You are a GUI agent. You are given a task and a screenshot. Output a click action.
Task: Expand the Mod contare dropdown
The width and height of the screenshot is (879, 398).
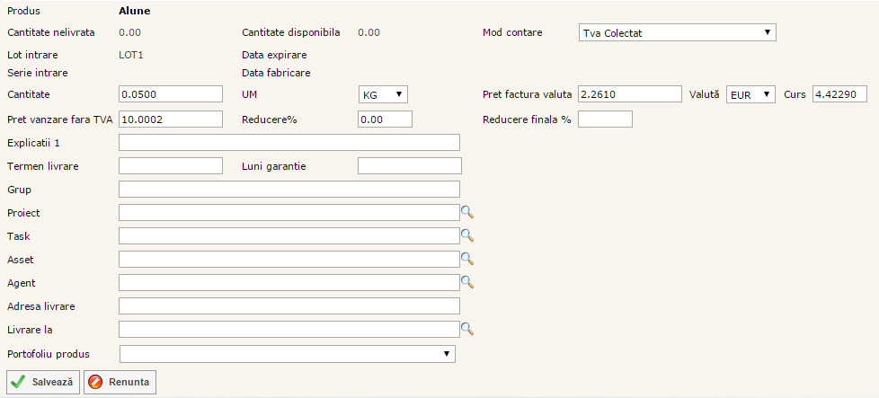[x=676, y=33]
